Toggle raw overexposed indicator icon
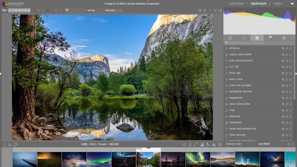Image resolution: width=297 pixels, height=167 pixels. 196,145
